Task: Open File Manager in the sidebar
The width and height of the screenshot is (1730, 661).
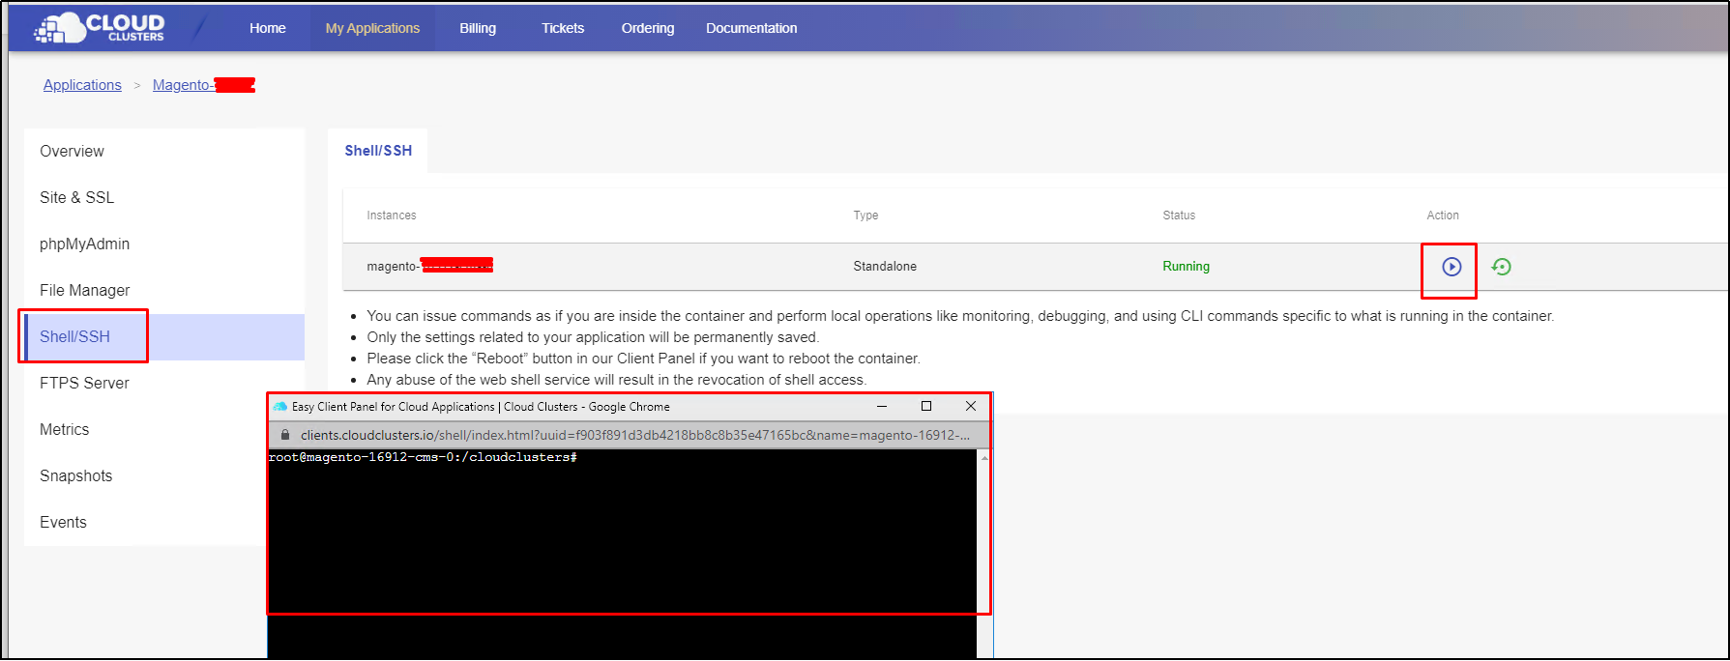Action: 84,291
